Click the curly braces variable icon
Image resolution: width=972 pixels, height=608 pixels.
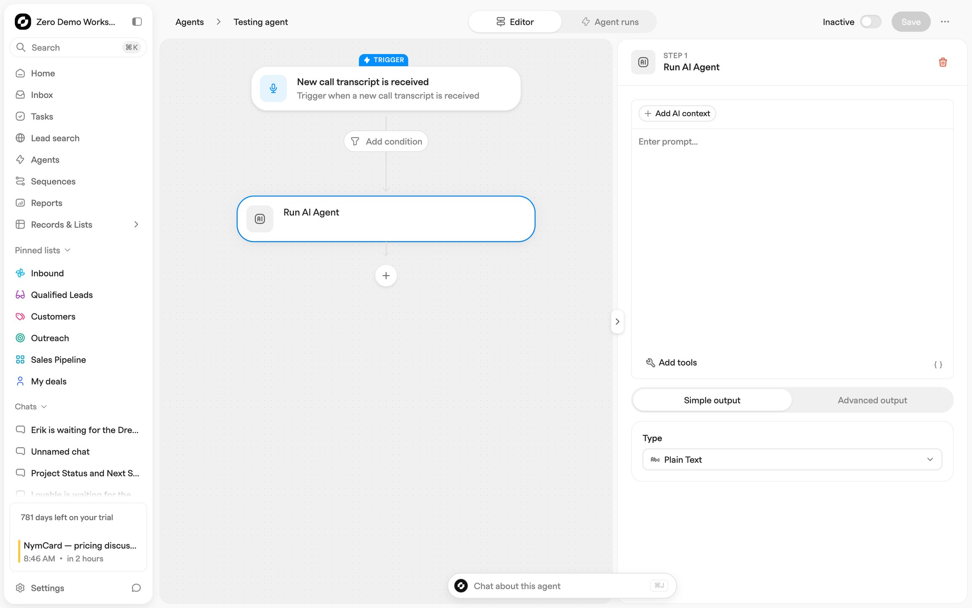click(938, 364)
